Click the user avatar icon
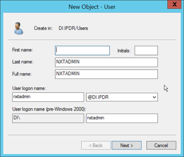184x157 pixels. 19,28
